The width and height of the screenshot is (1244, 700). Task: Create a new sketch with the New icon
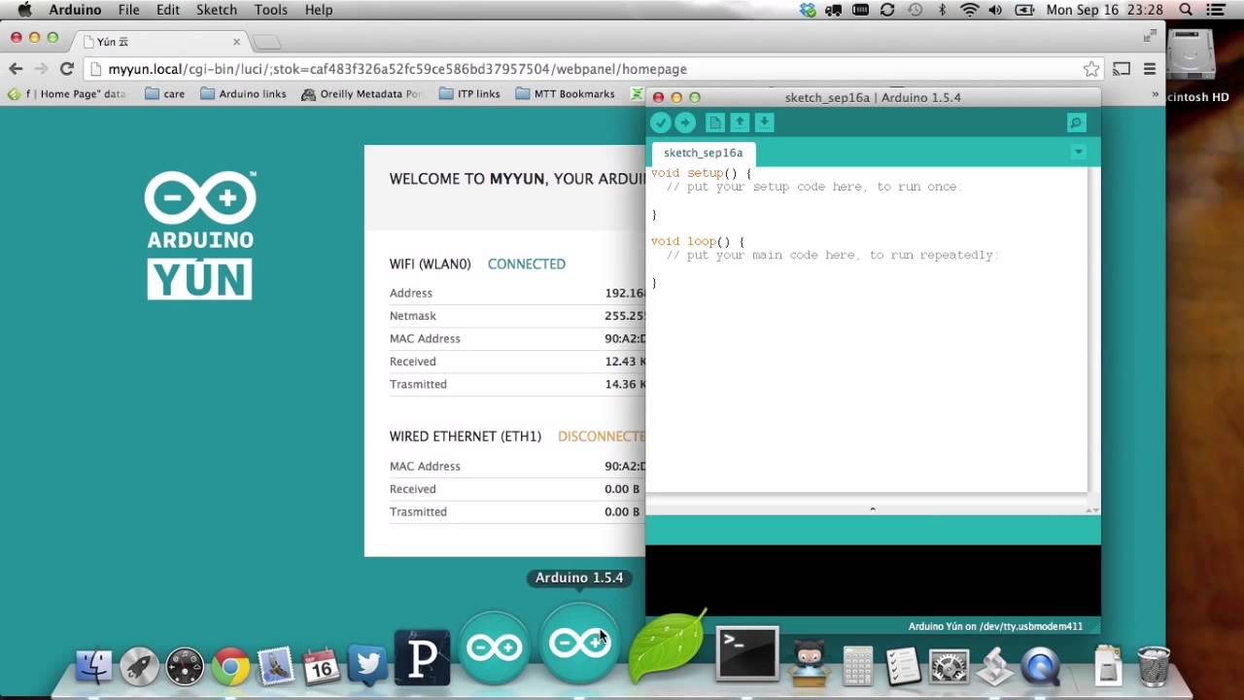[x=715, y=122]
